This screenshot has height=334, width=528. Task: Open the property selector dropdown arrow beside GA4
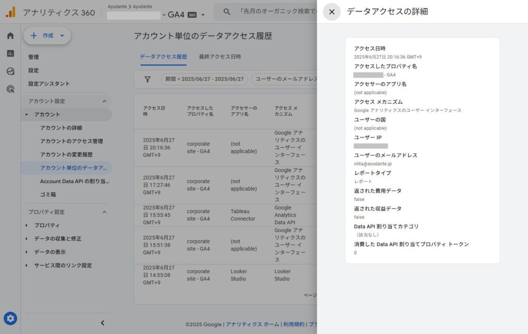203,15
